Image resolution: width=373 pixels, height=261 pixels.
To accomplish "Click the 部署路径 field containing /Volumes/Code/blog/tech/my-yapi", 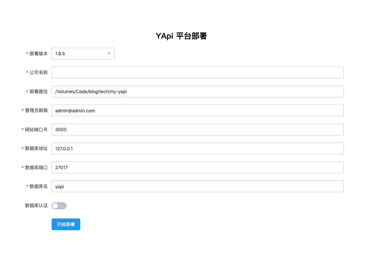I will 197,92.
